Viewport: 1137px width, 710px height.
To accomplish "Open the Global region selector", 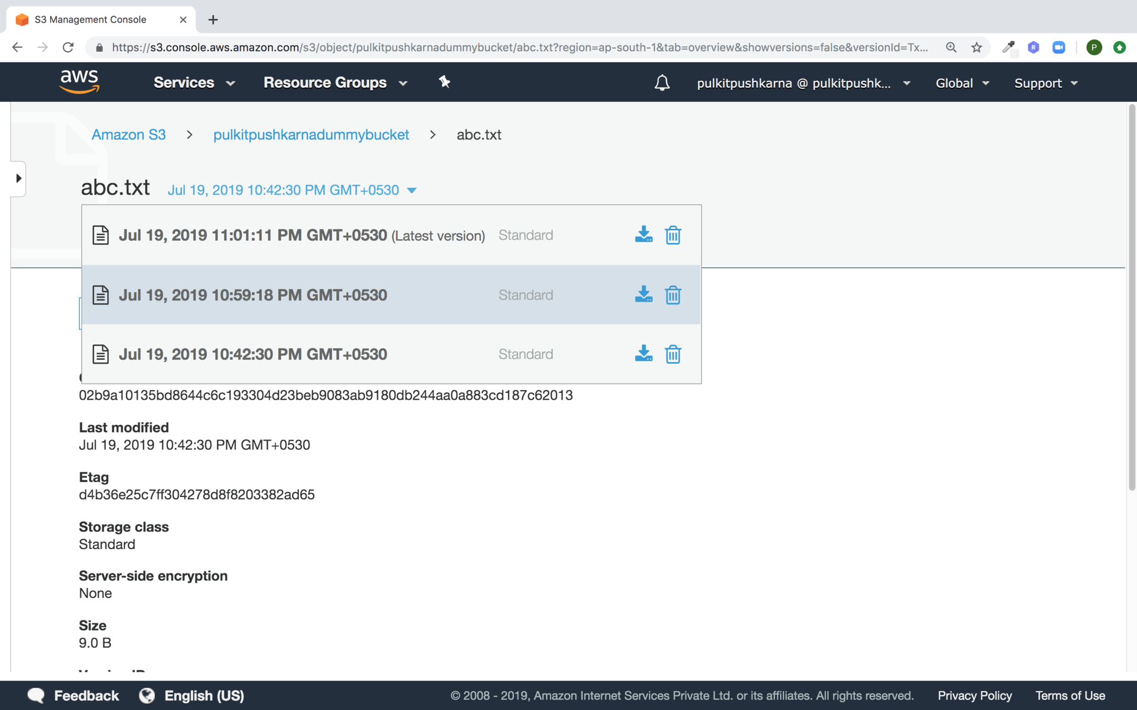I will [x=962, y=83].
